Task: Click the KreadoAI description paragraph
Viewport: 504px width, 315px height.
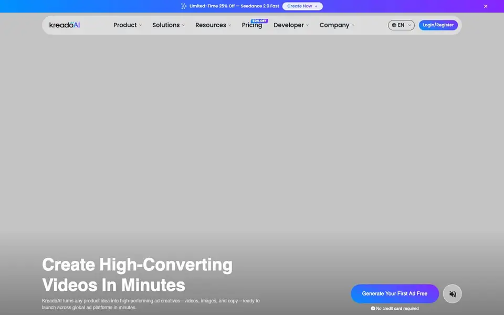Action: [x=151, y=304]
